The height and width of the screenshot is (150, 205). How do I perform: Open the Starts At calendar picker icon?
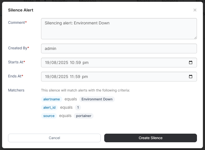(191, 63)
